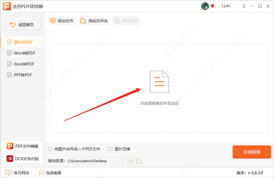Open the user avatar profile picture
Image resolution: width=274 pixels, height=178 pixels.
click(x=205, y=6)
